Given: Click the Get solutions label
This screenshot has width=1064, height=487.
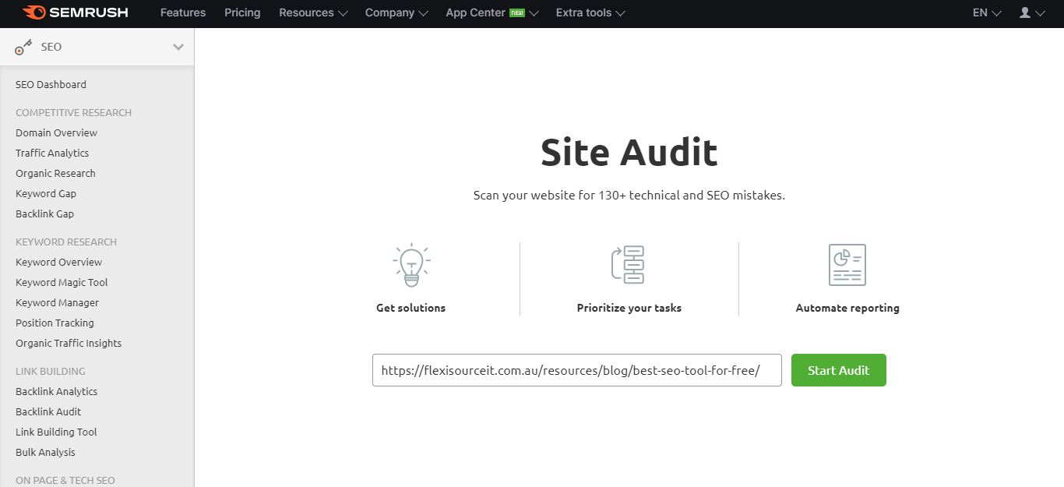Looking at the screenshot, I should 411,308.
